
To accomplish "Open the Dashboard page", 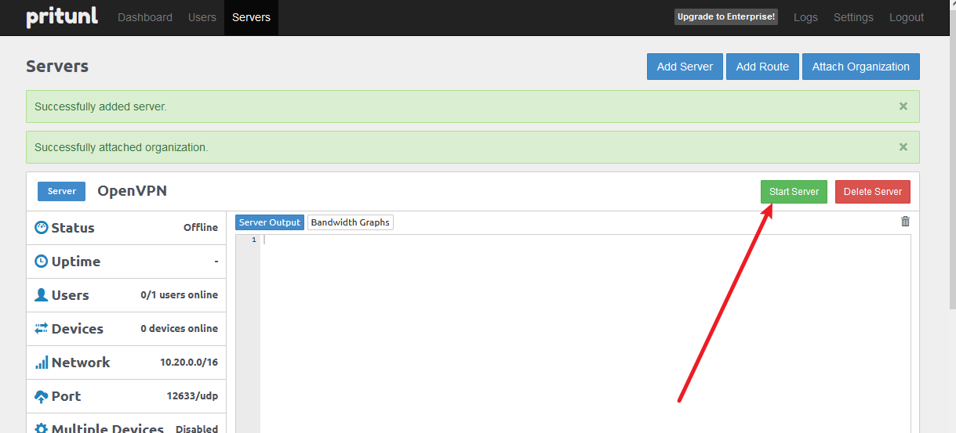I will [x=145, y=17].
